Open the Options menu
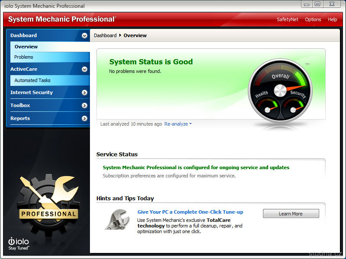This screenshot has width=346, height=259. 313,19
